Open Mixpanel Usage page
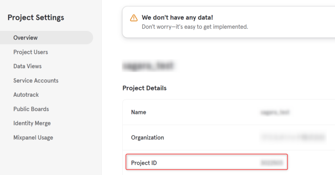The height and width of the screenshot is (175, 335). coord(33,138)
